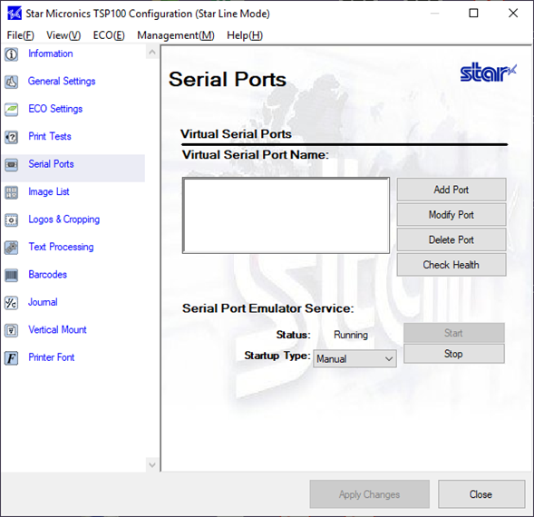Image resolution: width=534 pixels, height=517 pixels.
Task: Click the Barcodes icon
Action: (x=11, y=275)
